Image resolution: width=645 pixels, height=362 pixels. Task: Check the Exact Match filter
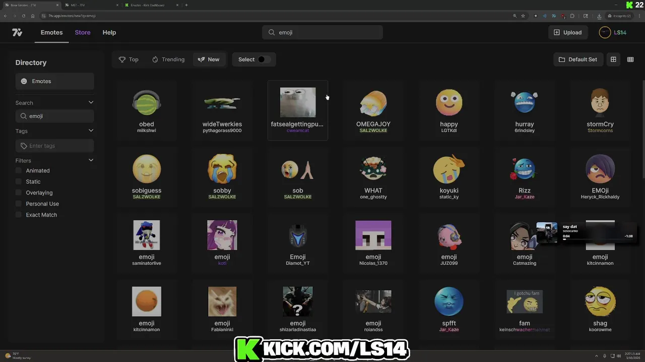point(19,215)
